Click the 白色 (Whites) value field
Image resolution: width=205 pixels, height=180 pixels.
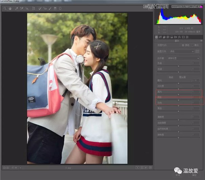coord(195,103)
